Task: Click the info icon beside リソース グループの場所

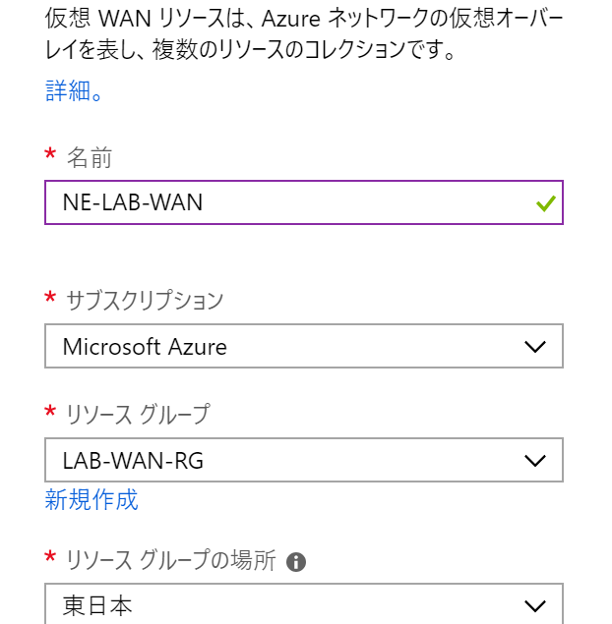Action: coord(295,562)
